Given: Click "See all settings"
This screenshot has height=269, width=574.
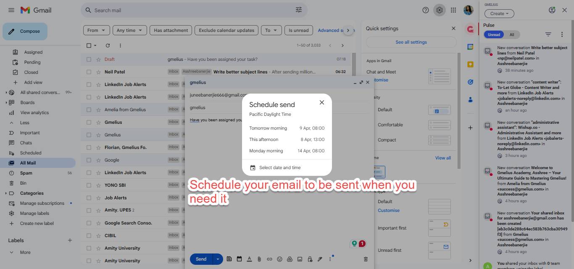Looking at the screenshot, I should click(x=411, y=42).
